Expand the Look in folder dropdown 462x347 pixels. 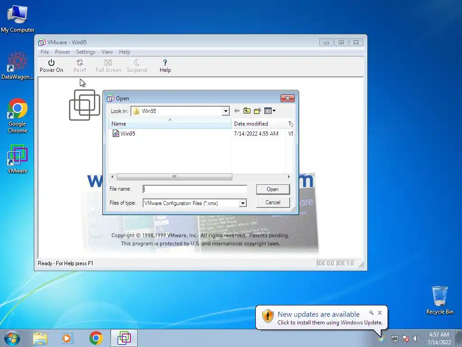point(226,111)
